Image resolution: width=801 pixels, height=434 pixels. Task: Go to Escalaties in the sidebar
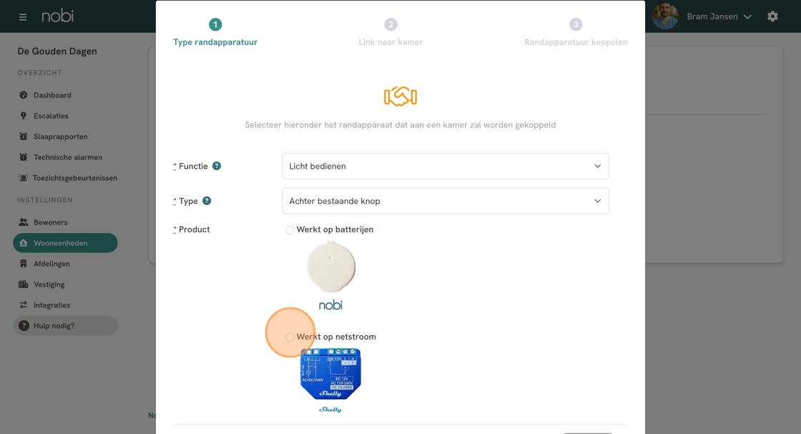(51, 116)
